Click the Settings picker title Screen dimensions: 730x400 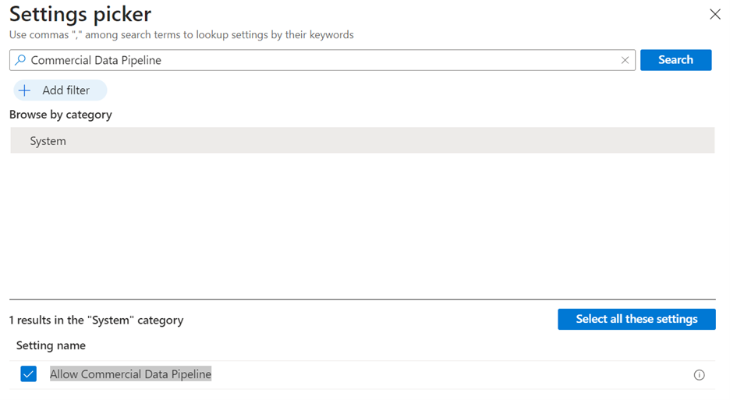80,14
